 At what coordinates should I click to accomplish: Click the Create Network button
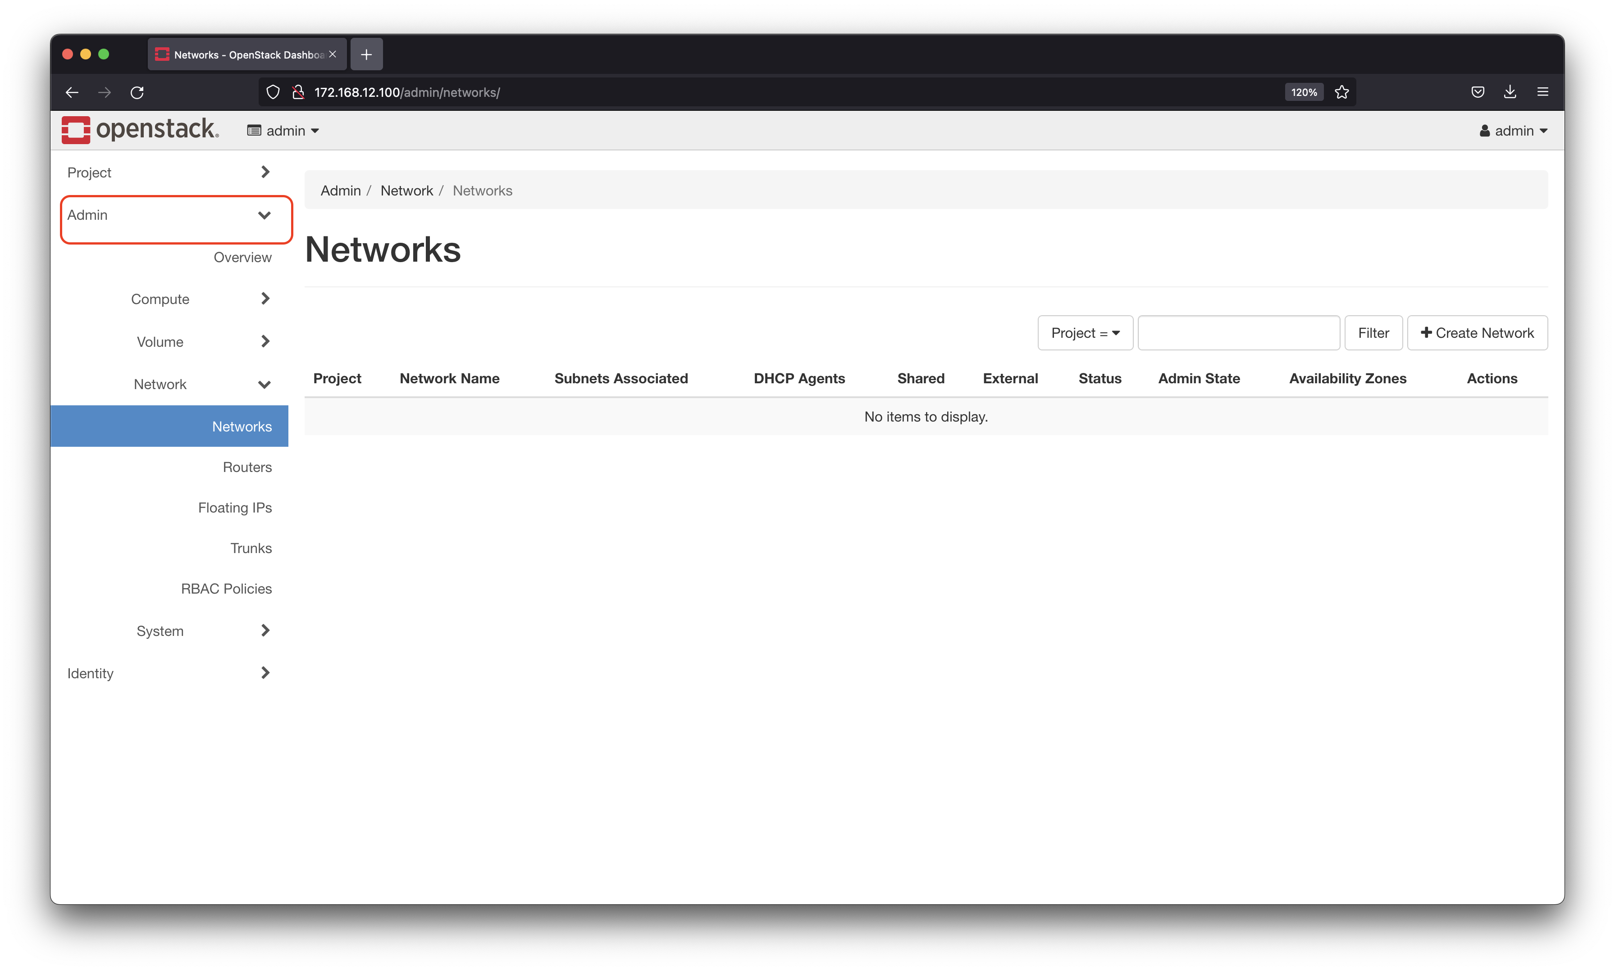[1477, 333]
